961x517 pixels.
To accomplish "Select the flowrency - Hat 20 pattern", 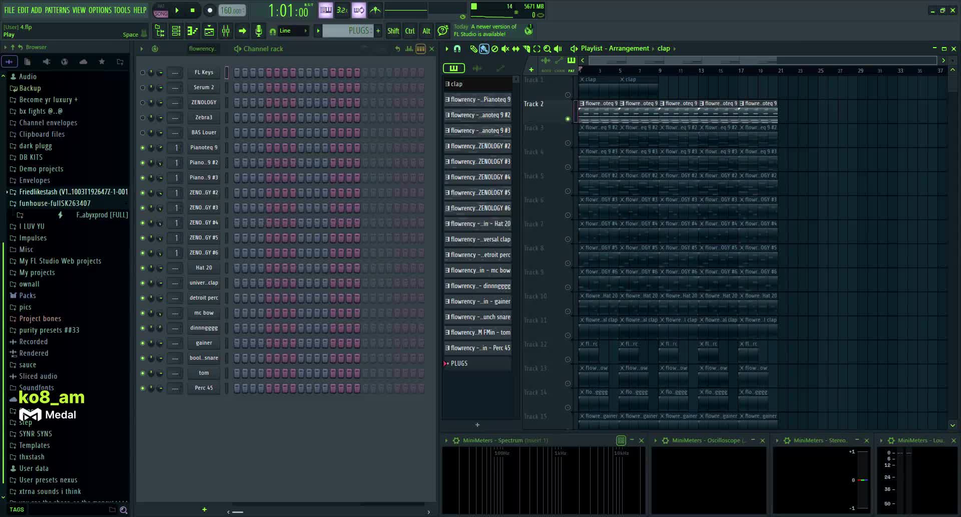I will 478,224.
